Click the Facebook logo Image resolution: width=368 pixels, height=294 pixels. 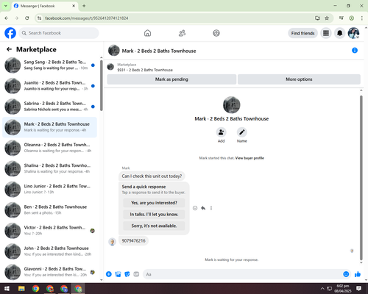coord(10,33)
